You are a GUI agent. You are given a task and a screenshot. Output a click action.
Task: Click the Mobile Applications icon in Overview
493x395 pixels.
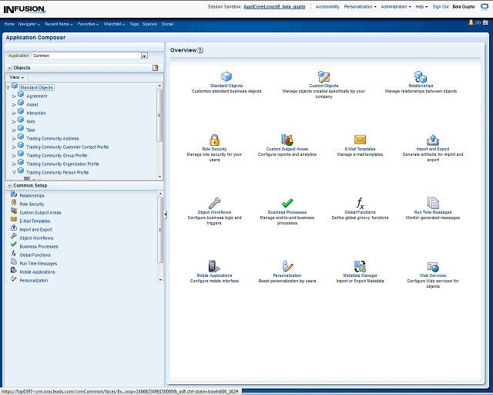click(214, 266)
